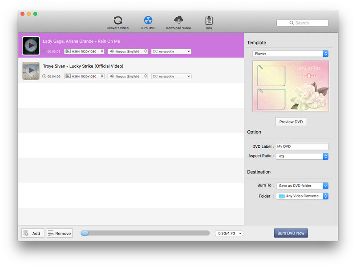Viewport: 356px width, 267px height.
Task: Click the speaker icon in Rain On Me row
Action: pos(112,51)
